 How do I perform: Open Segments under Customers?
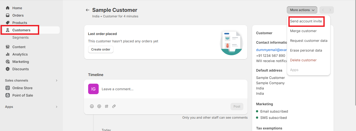pos(21,37)
